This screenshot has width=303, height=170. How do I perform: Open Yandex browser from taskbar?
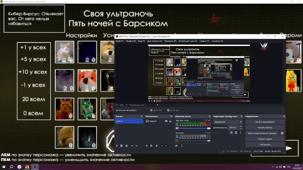click(x=19, y=167)
